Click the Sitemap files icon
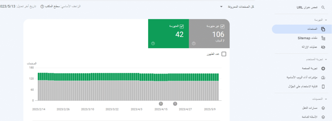Screen dimensions: 332x121 [323, 38]
